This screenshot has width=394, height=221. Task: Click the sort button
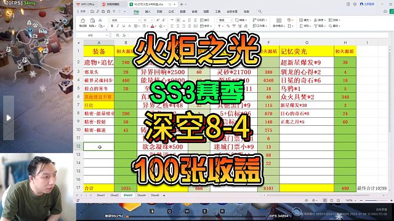coord(320,20)
